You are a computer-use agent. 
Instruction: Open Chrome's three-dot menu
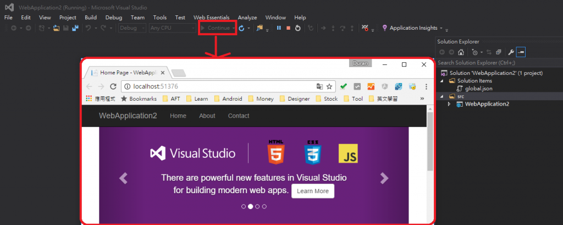pyautogui.click(x=426, y=86)
